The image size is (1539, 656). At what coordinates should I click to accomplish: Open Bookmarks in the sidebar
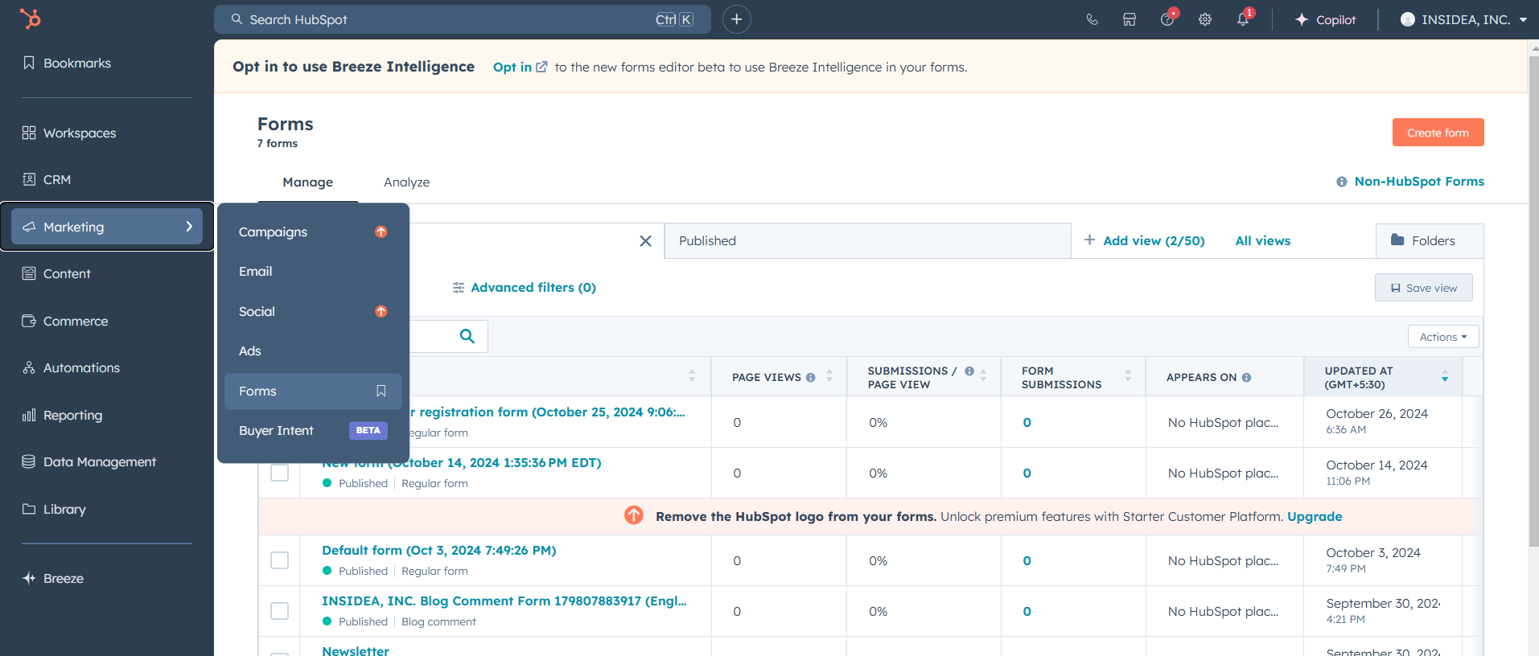point(67,63)
